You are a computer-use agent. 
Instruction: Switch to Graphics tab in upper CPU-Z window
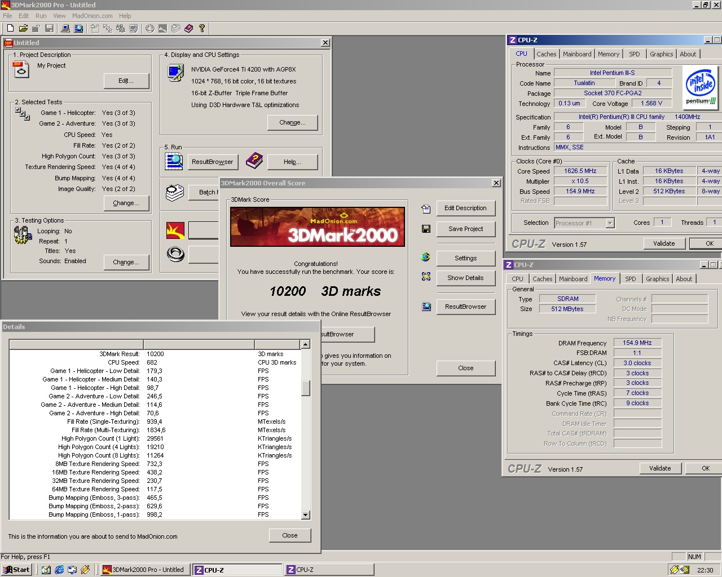pos(661,54)
